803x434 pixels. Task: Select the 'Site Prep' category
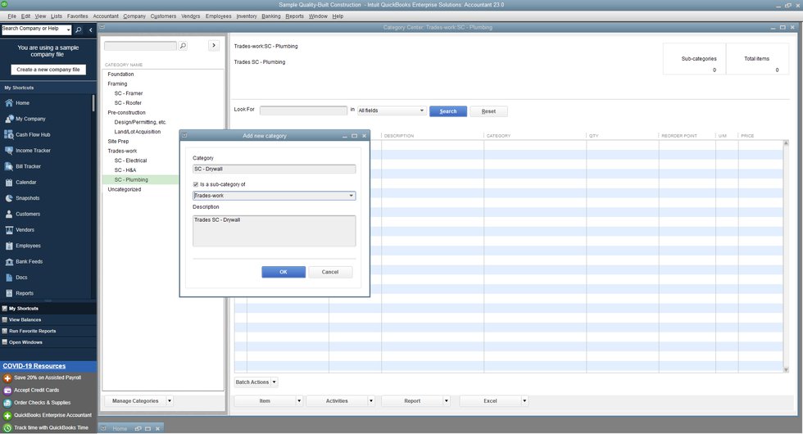[x=118, y=141]
